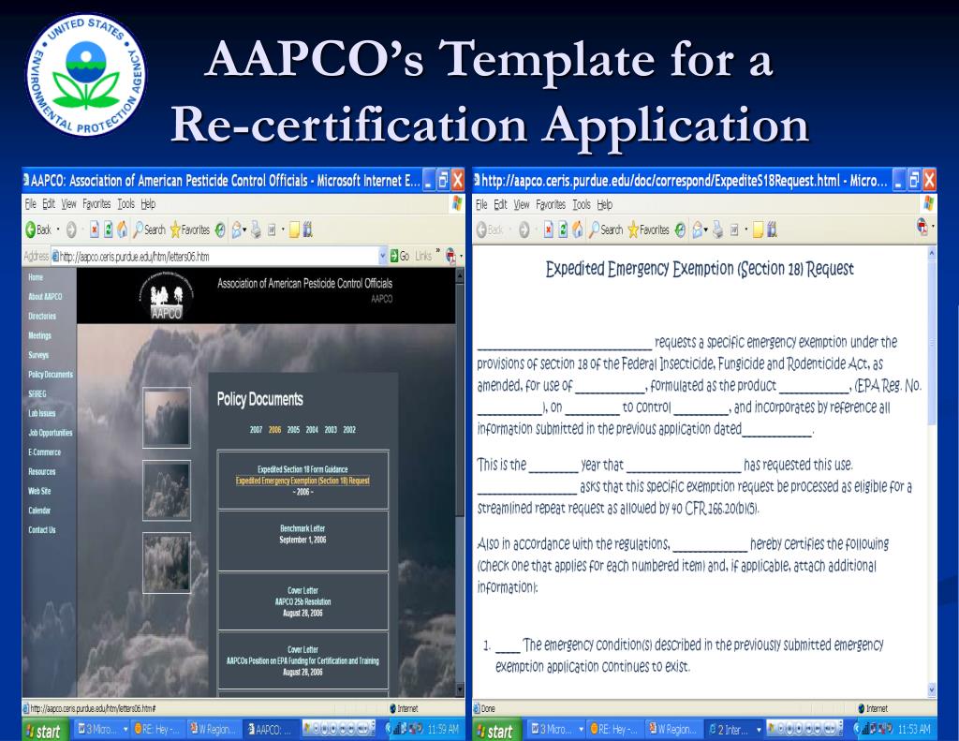This screenshot has height=741, width=959.
Task: Open Help menu in right ExpediteS18Request window
Action: pos(604,204)
